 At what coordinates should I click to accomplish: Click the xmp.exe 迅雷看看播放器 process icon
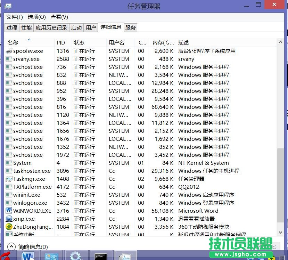coord(9,219)
